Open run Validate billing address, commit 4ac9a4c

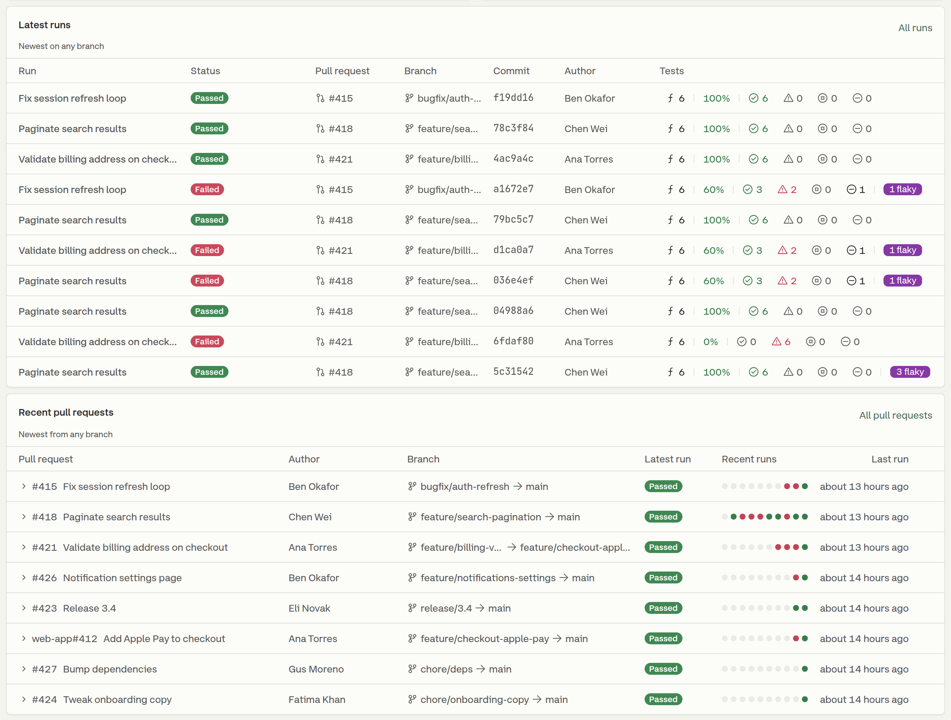[98, 159]
